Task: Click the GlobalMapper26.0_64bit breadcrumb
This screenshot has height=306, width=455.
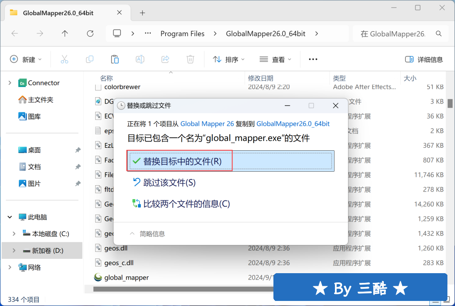Action: coord(265,34)
